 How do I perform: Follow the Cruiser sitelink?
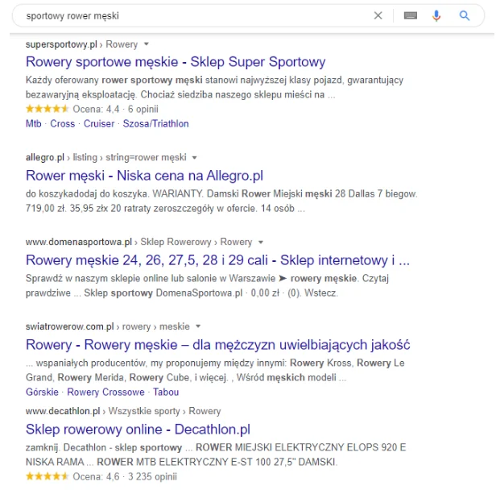tap(98, 123)
